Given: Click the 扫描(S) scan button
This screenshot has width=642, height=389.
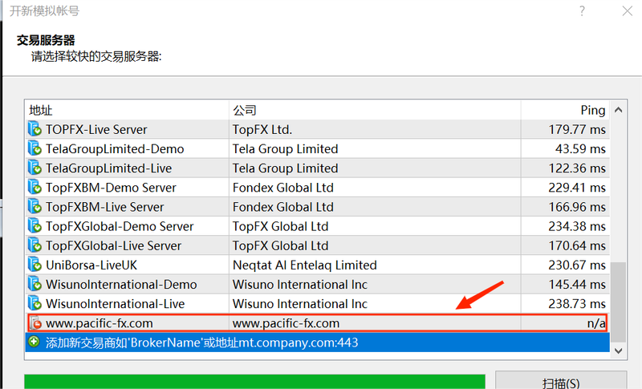Looking at the screenshot, I should 561,381.
